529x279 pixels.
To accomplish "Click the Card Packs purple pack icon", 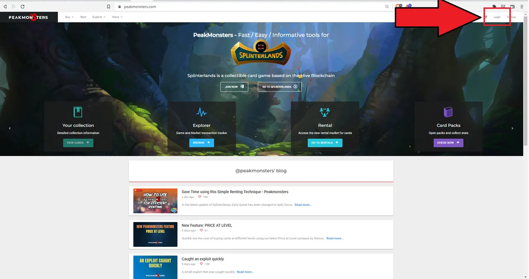I will [448, 112].
